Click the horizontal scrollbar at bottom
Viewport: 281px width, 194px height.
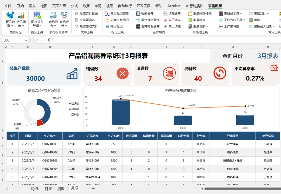(242, 189)
